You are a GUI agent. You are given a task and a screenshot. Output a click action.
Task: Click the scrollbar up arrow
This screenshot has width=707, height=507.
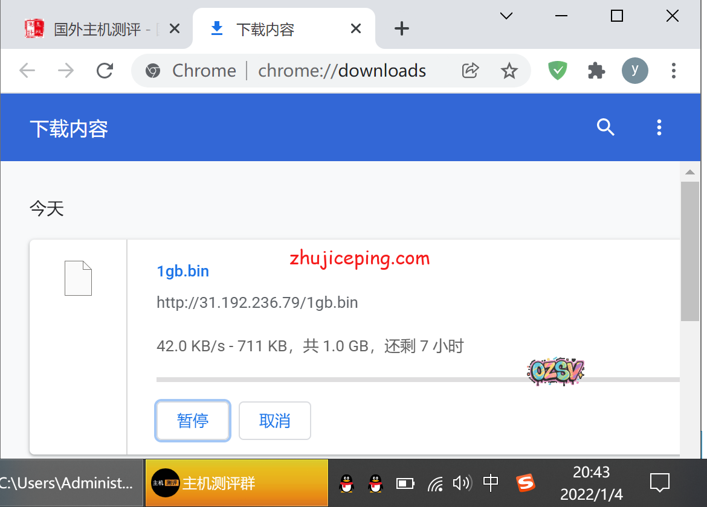click(x=689, y=173)
